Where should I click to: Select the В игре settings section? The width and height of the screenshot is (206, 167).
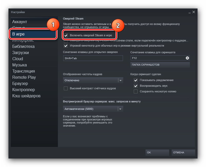pyautogui.click(x=33, y=34)
